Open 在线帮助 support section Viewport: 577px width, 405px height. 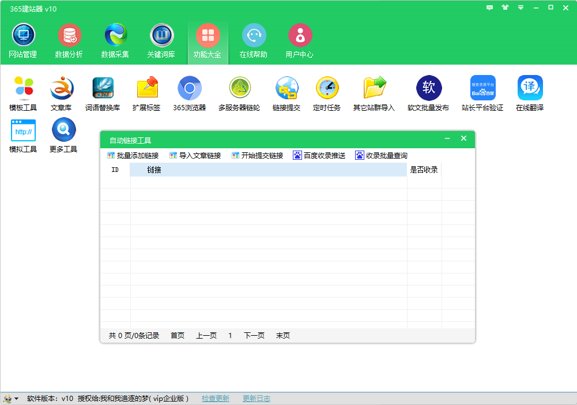(x=254, y=41)
